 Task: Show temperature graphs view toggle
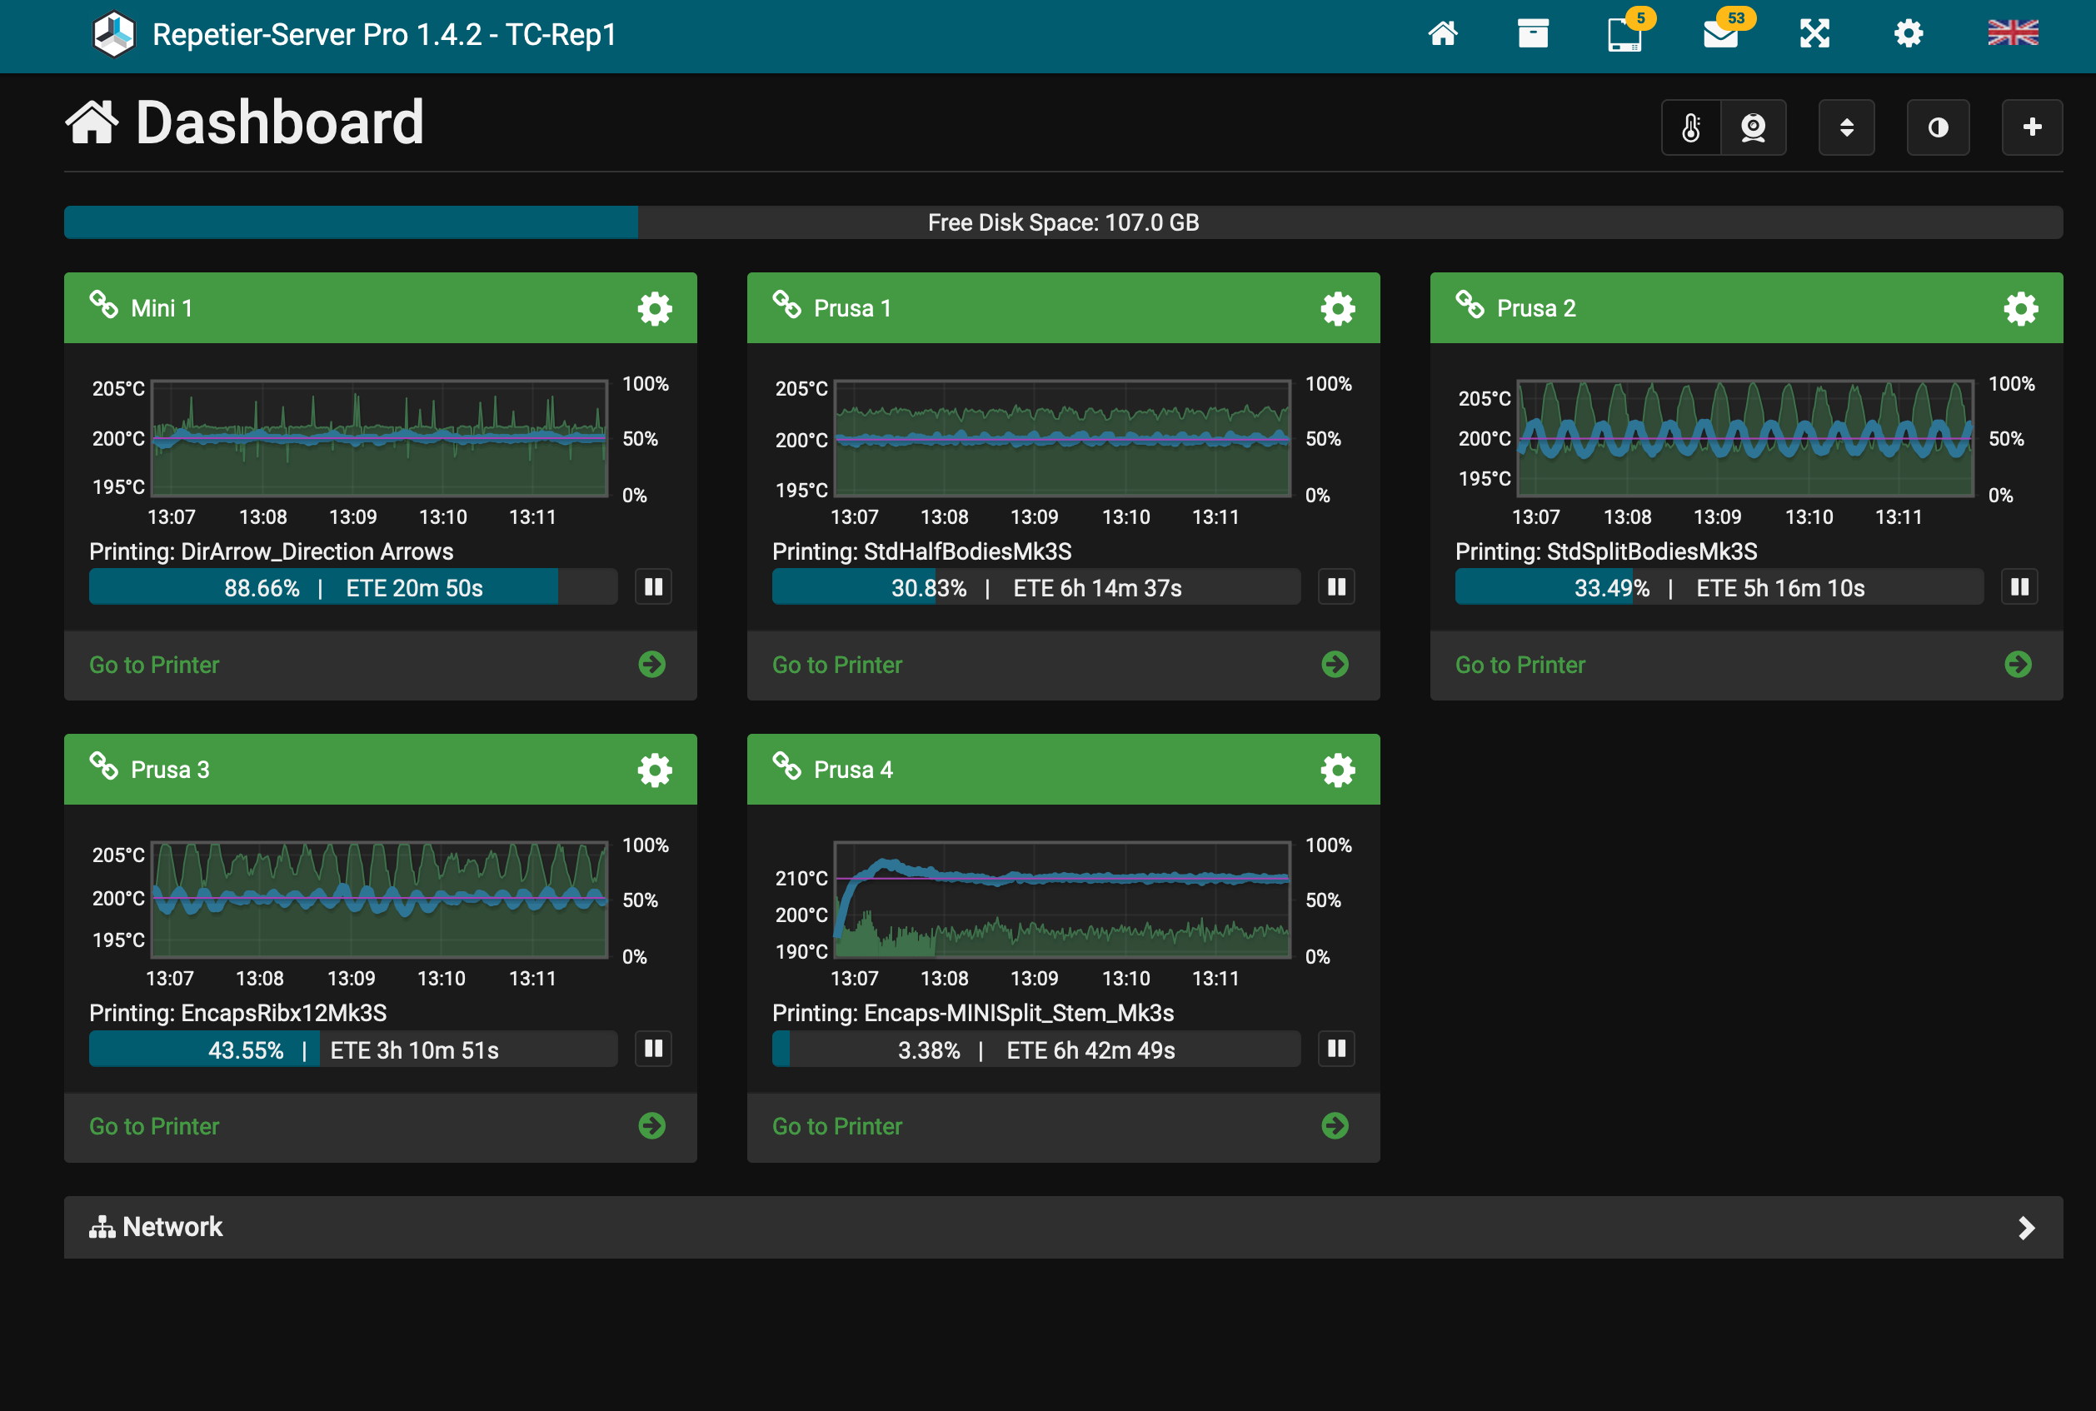(1691, 127)
